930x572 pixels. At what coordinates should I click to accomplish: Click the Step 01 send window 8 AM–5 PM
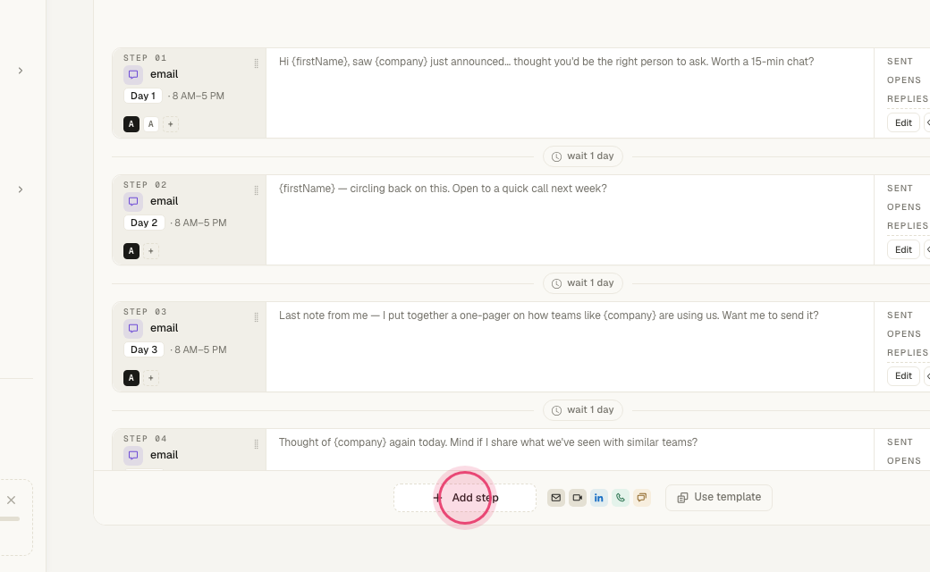click(199, 96)
